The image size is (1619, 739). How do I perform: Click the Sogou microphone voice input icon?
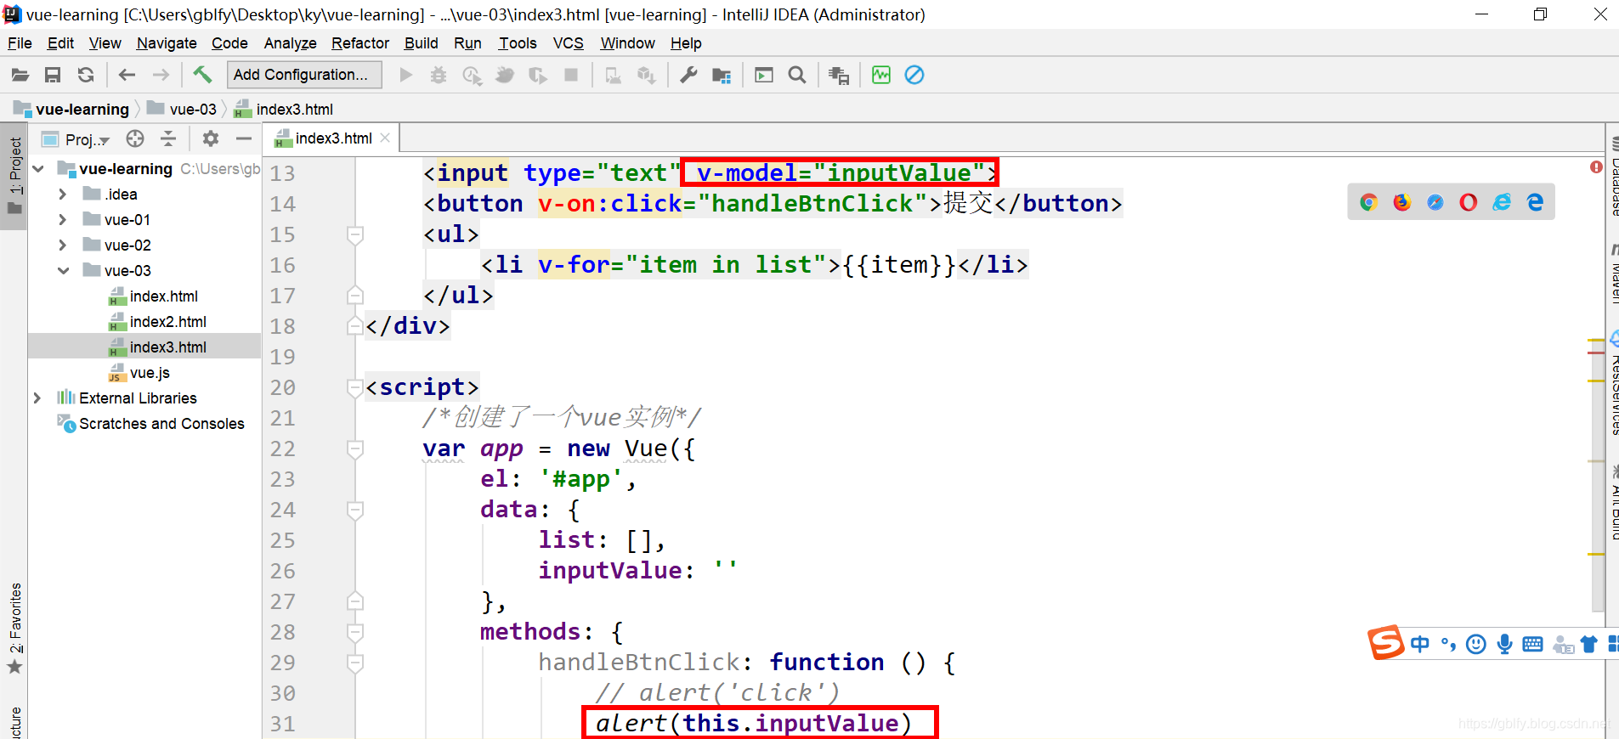1505,645
